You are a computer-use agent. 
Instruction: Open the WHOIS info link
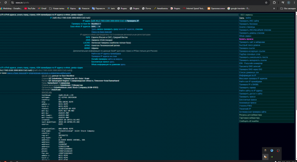[x=46, y=93]
